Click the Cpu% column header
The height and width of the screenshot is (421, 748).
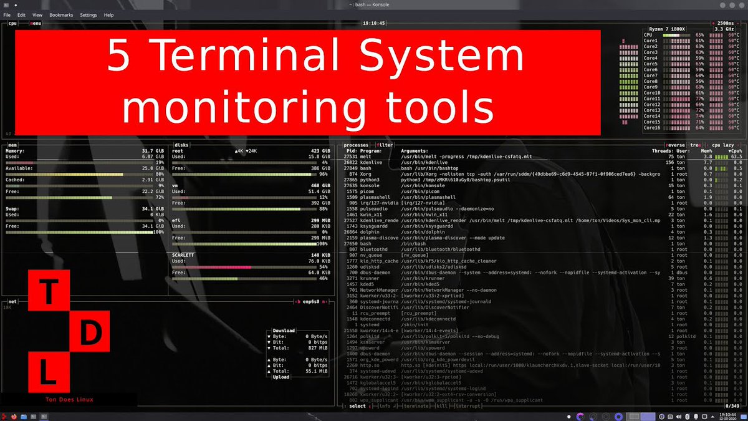pyautogui.click(x=735, y=151)
